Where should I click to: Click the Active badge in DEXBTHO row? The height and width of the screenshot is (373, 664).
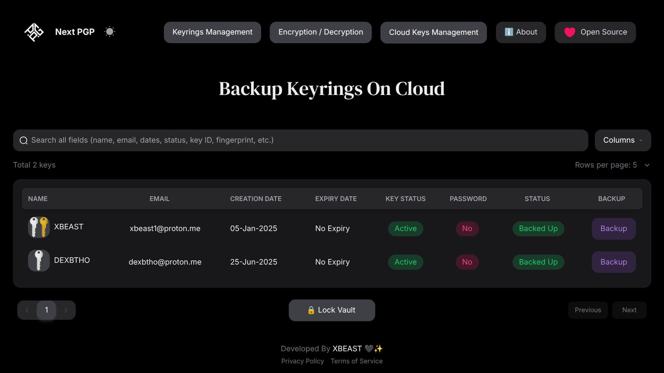(405, 262)
